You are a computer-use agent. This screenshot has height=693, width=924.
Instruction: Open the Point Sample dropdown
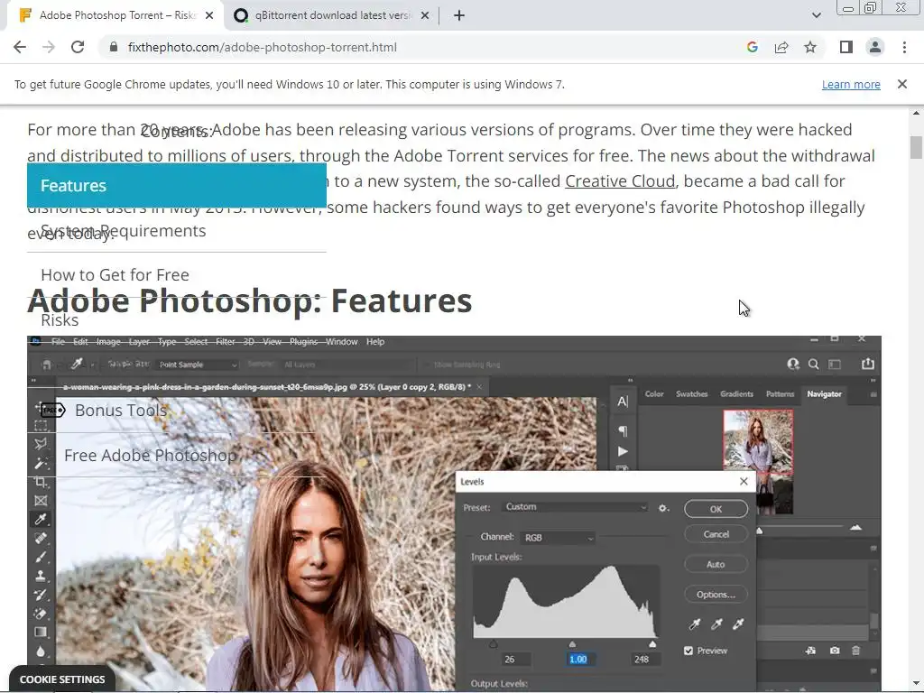point(198,365)
